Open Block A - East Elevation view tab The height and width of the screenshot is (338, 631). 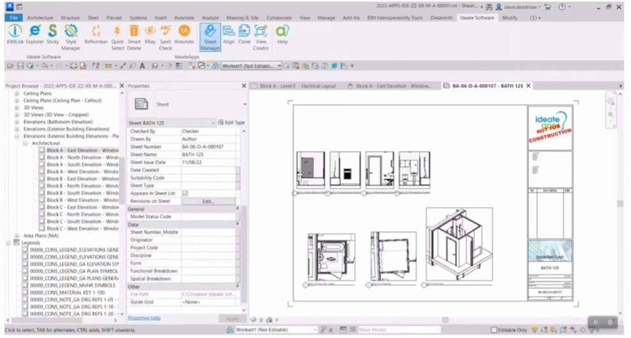pyautogui.click(x=393, y=86)
